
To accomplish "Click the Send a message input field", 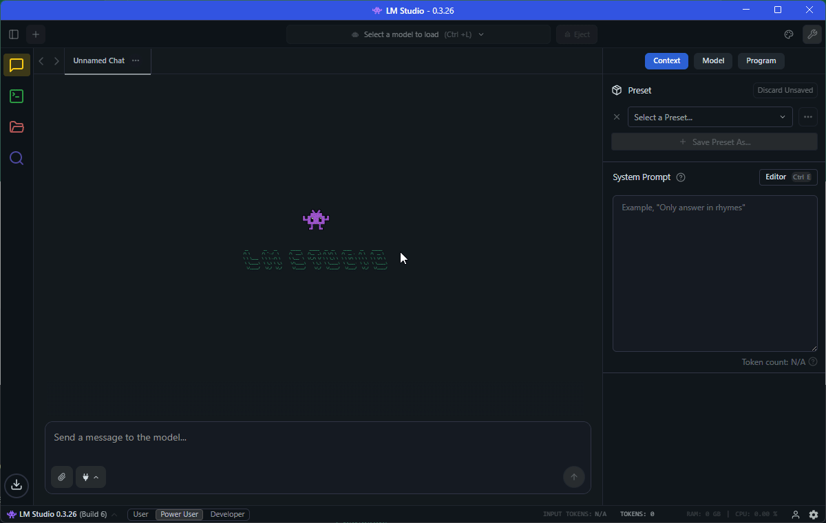I will tap(317, 438).
